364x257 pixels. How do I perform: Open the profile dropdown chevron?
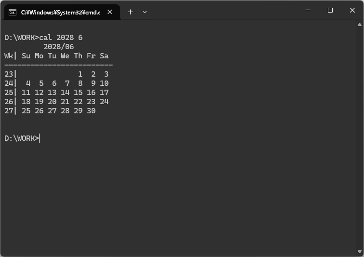(145, 12)
